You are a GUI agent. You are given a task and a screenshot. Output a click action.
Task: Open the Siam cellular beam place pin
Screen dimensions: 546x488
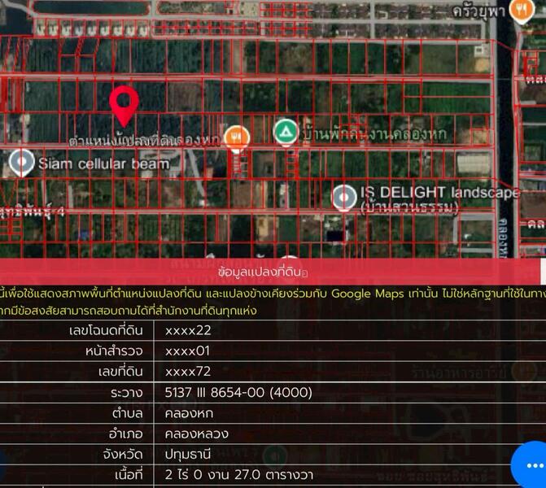[20, 162]
